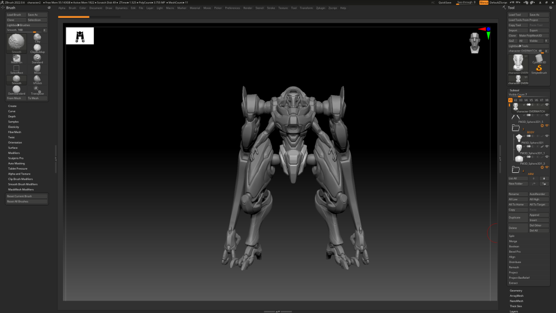The height and width of the screenshot is (313, 556).
Task: Toggle visibility eye of PM3D_Sphere3D1_1 subtool
Action: 547,146
